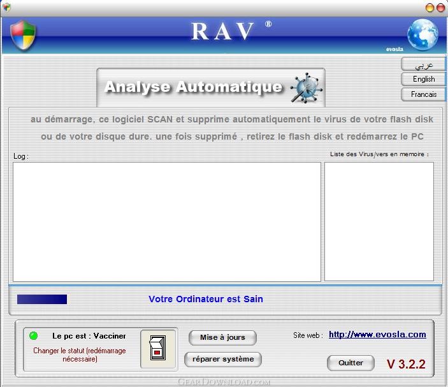Screen dimensions: 448x387
Task: Close the window with red button
Action: pos(441,8)
